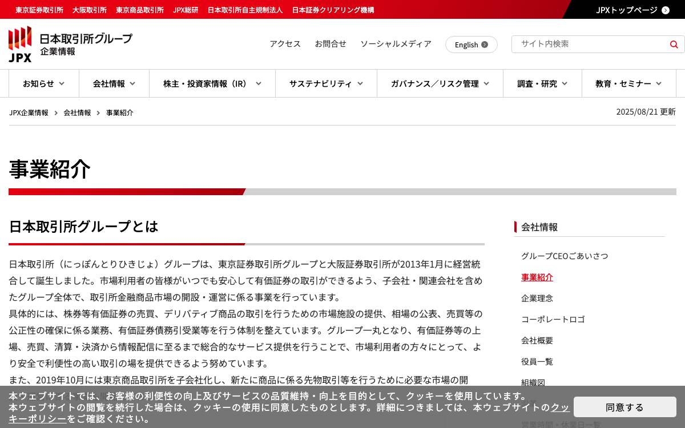Screen dimensions: 685x428
Task: Click breadcrumb chevron after 会社情報
Action: pyautogui.click(x=98, y=113)
